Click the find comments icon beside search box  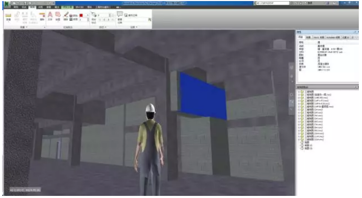pyautogui.click(x=150, y=20)
